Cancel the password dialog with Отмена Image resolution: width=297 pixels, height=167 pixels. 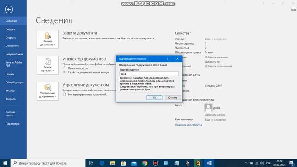point(173,97)
